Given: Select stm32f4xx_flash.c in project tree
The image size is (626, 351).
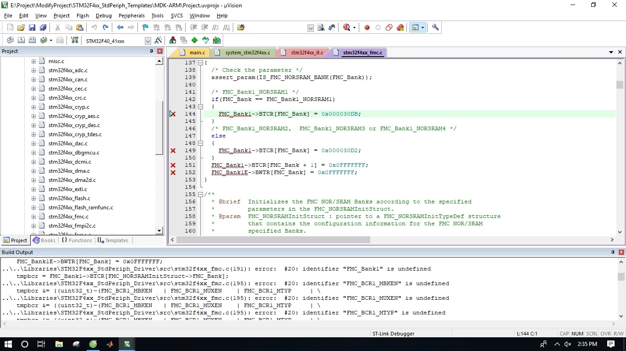Looking at the screenshot, I should 69,198.
